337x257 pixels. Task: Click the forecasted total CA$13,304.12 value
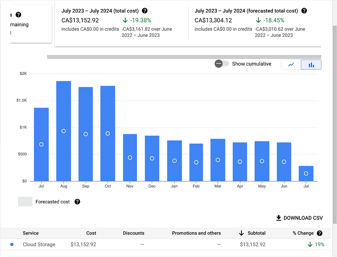[213, 20]
